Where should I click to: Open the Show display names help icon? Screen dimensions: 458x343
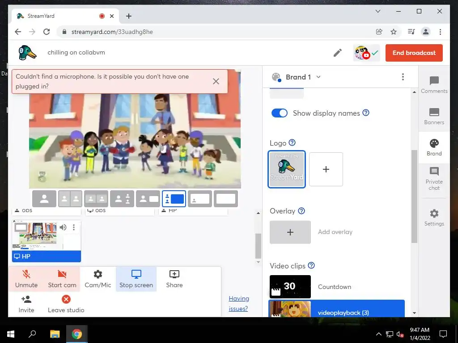366,113
